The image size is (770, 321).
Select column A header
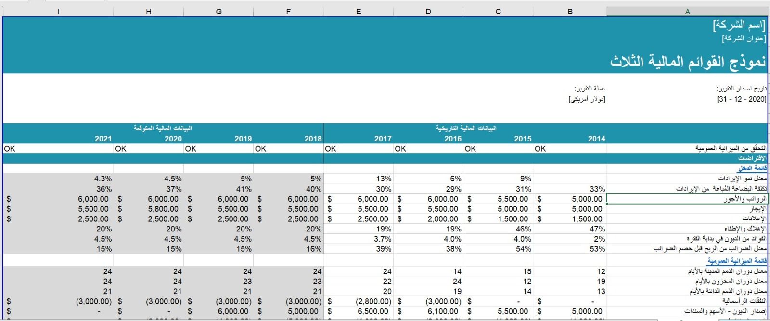pos(687,12)
